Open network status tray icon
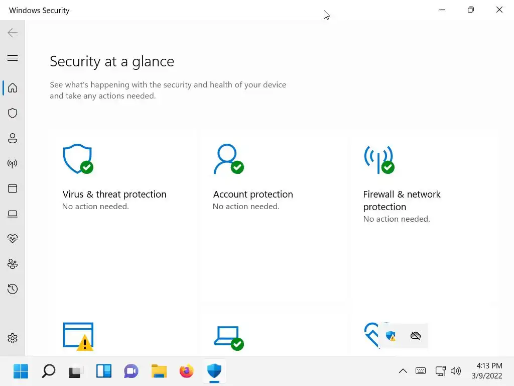 tap(441, 371)
